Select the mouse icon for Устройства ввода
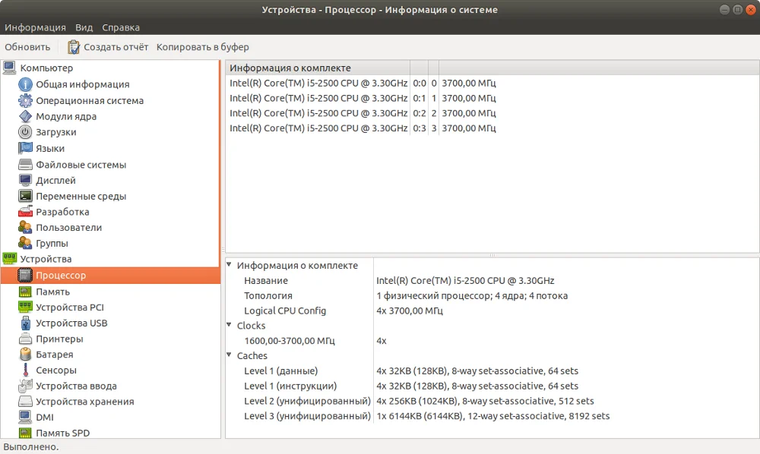Viewport: 760px width, 454px height. coord(25,386)
